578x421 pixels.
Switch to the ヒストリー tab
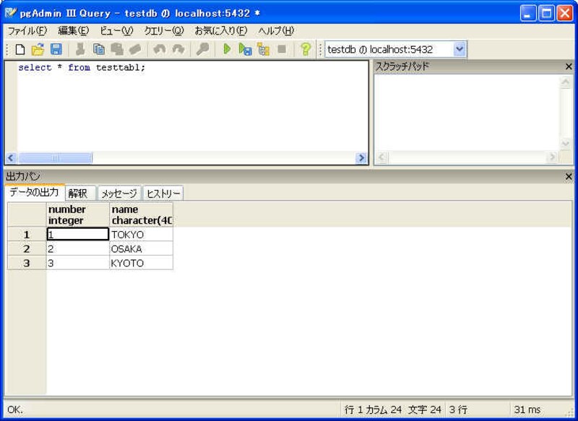pyautogui.click(x=163, y=194)
